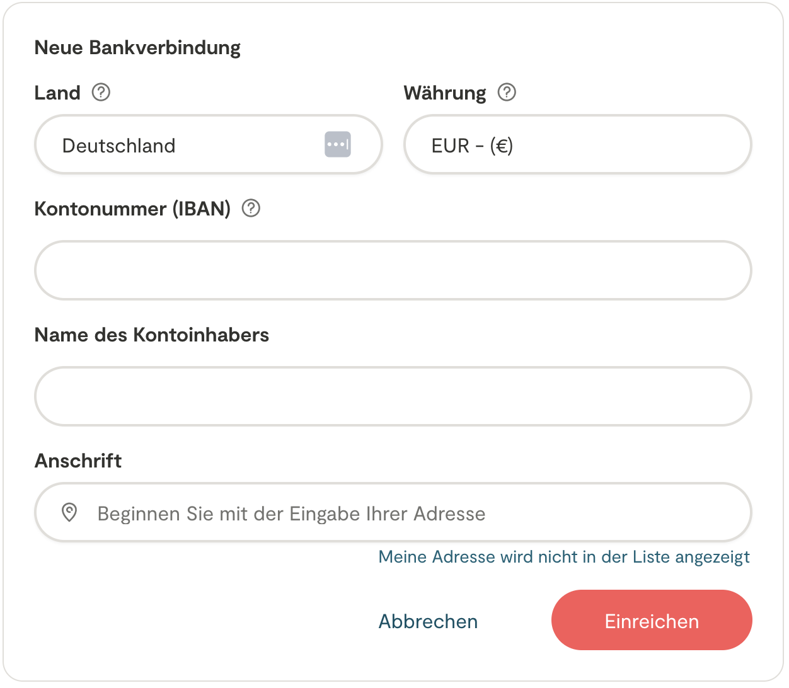The image size is (789, 688).
Task: Click the Währung field label
Action: tap(444, 93)
